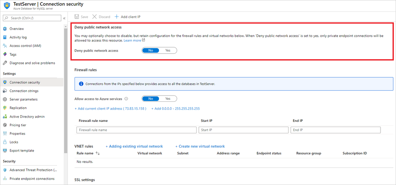The image size is (396, 185).
Task: Set Deny public network access to No
Action: coord(151,50)
